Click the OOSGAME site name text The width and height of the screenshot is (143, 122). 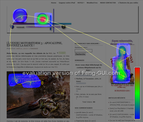(20, 27)
